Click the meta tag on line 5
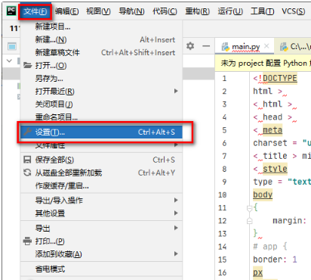This screenshot has height=280, width=311. coord(273,130)
